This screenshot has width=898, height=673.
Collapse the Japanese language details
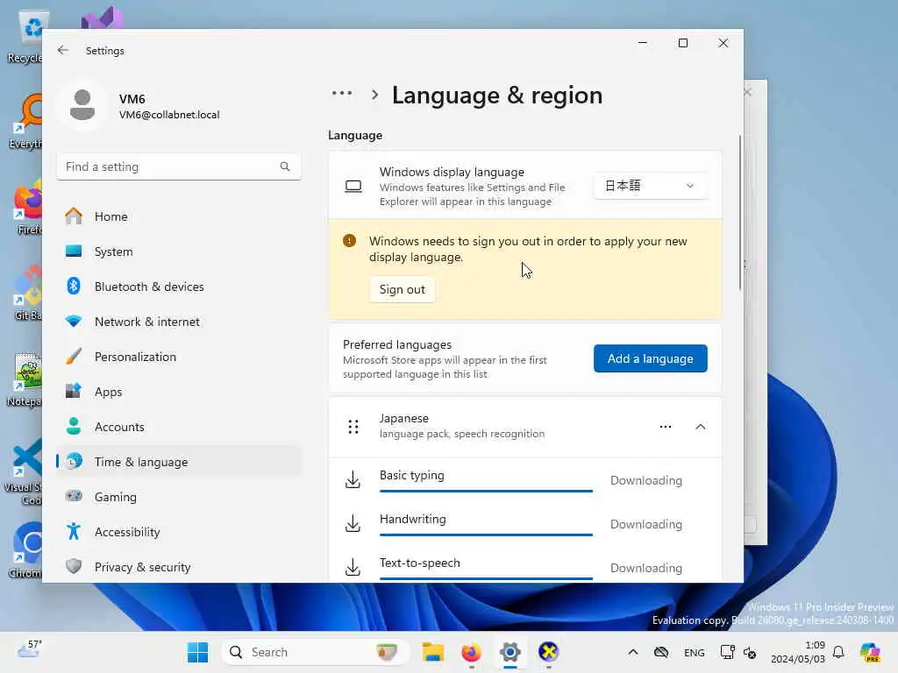click(701, 427)
